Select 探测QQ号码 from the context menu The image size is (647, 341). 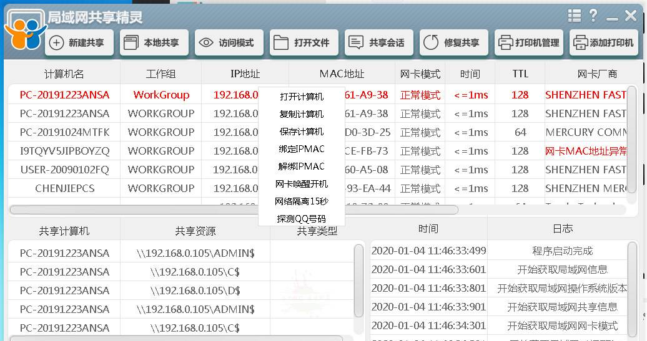302,219
